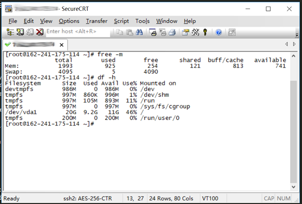302x204 pixels.
Task: Close the active session tab
Action: point(61,45)
